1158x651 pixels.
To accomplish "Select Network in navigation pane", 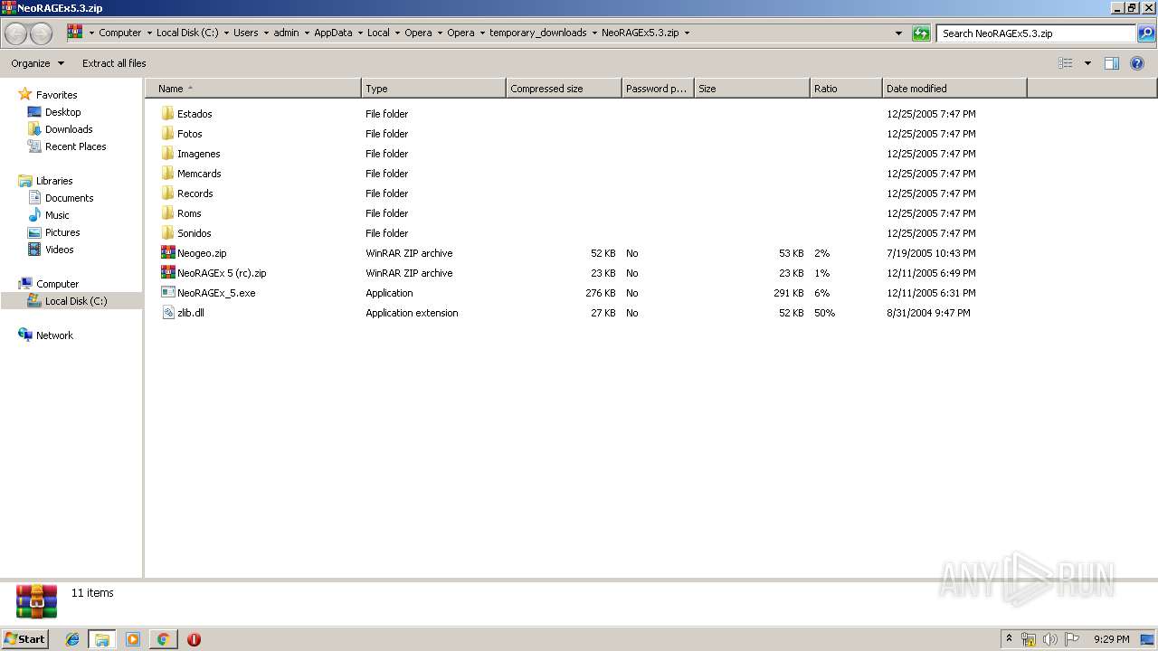I will (x=54, y=335).
